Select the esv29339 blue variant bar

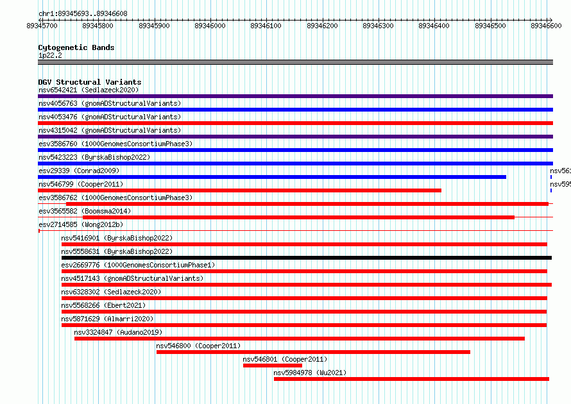coord(272,177)
